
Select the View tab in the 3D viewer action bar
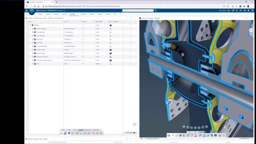point(195,132)
